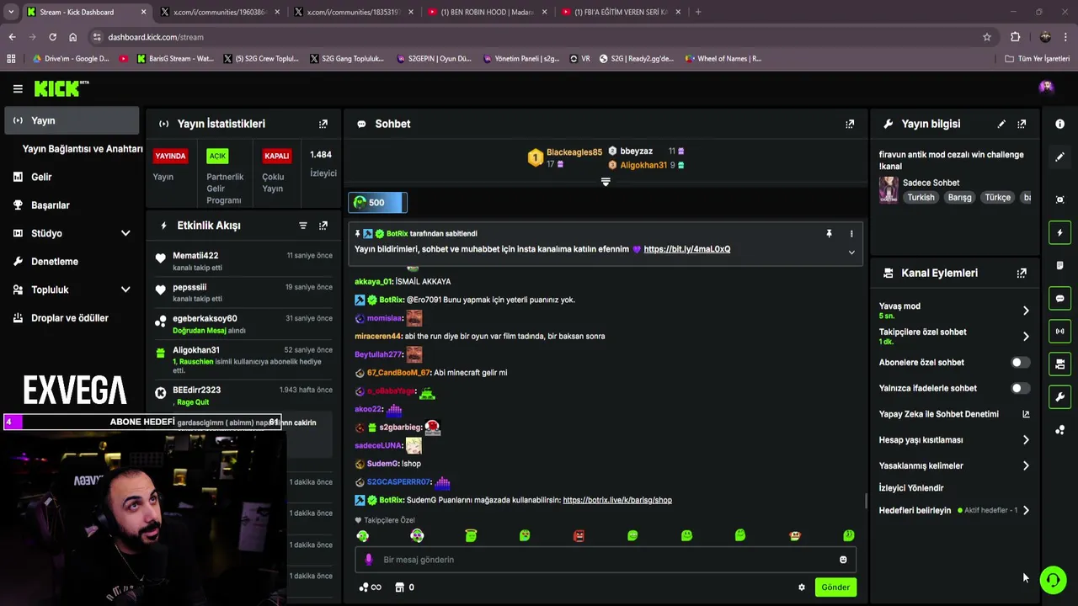Viewport: 1078px width, 606px height.
Task: Expand the Topluluk sidebar section
Action: [x=125, y=290]
